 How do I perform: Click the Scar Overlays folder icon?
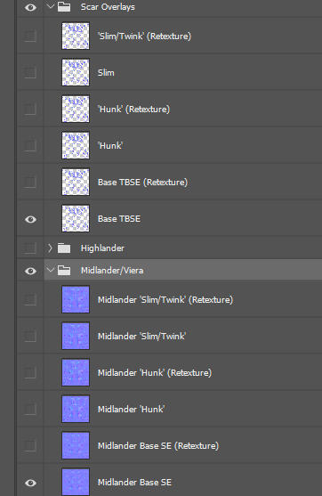(64, 6)
